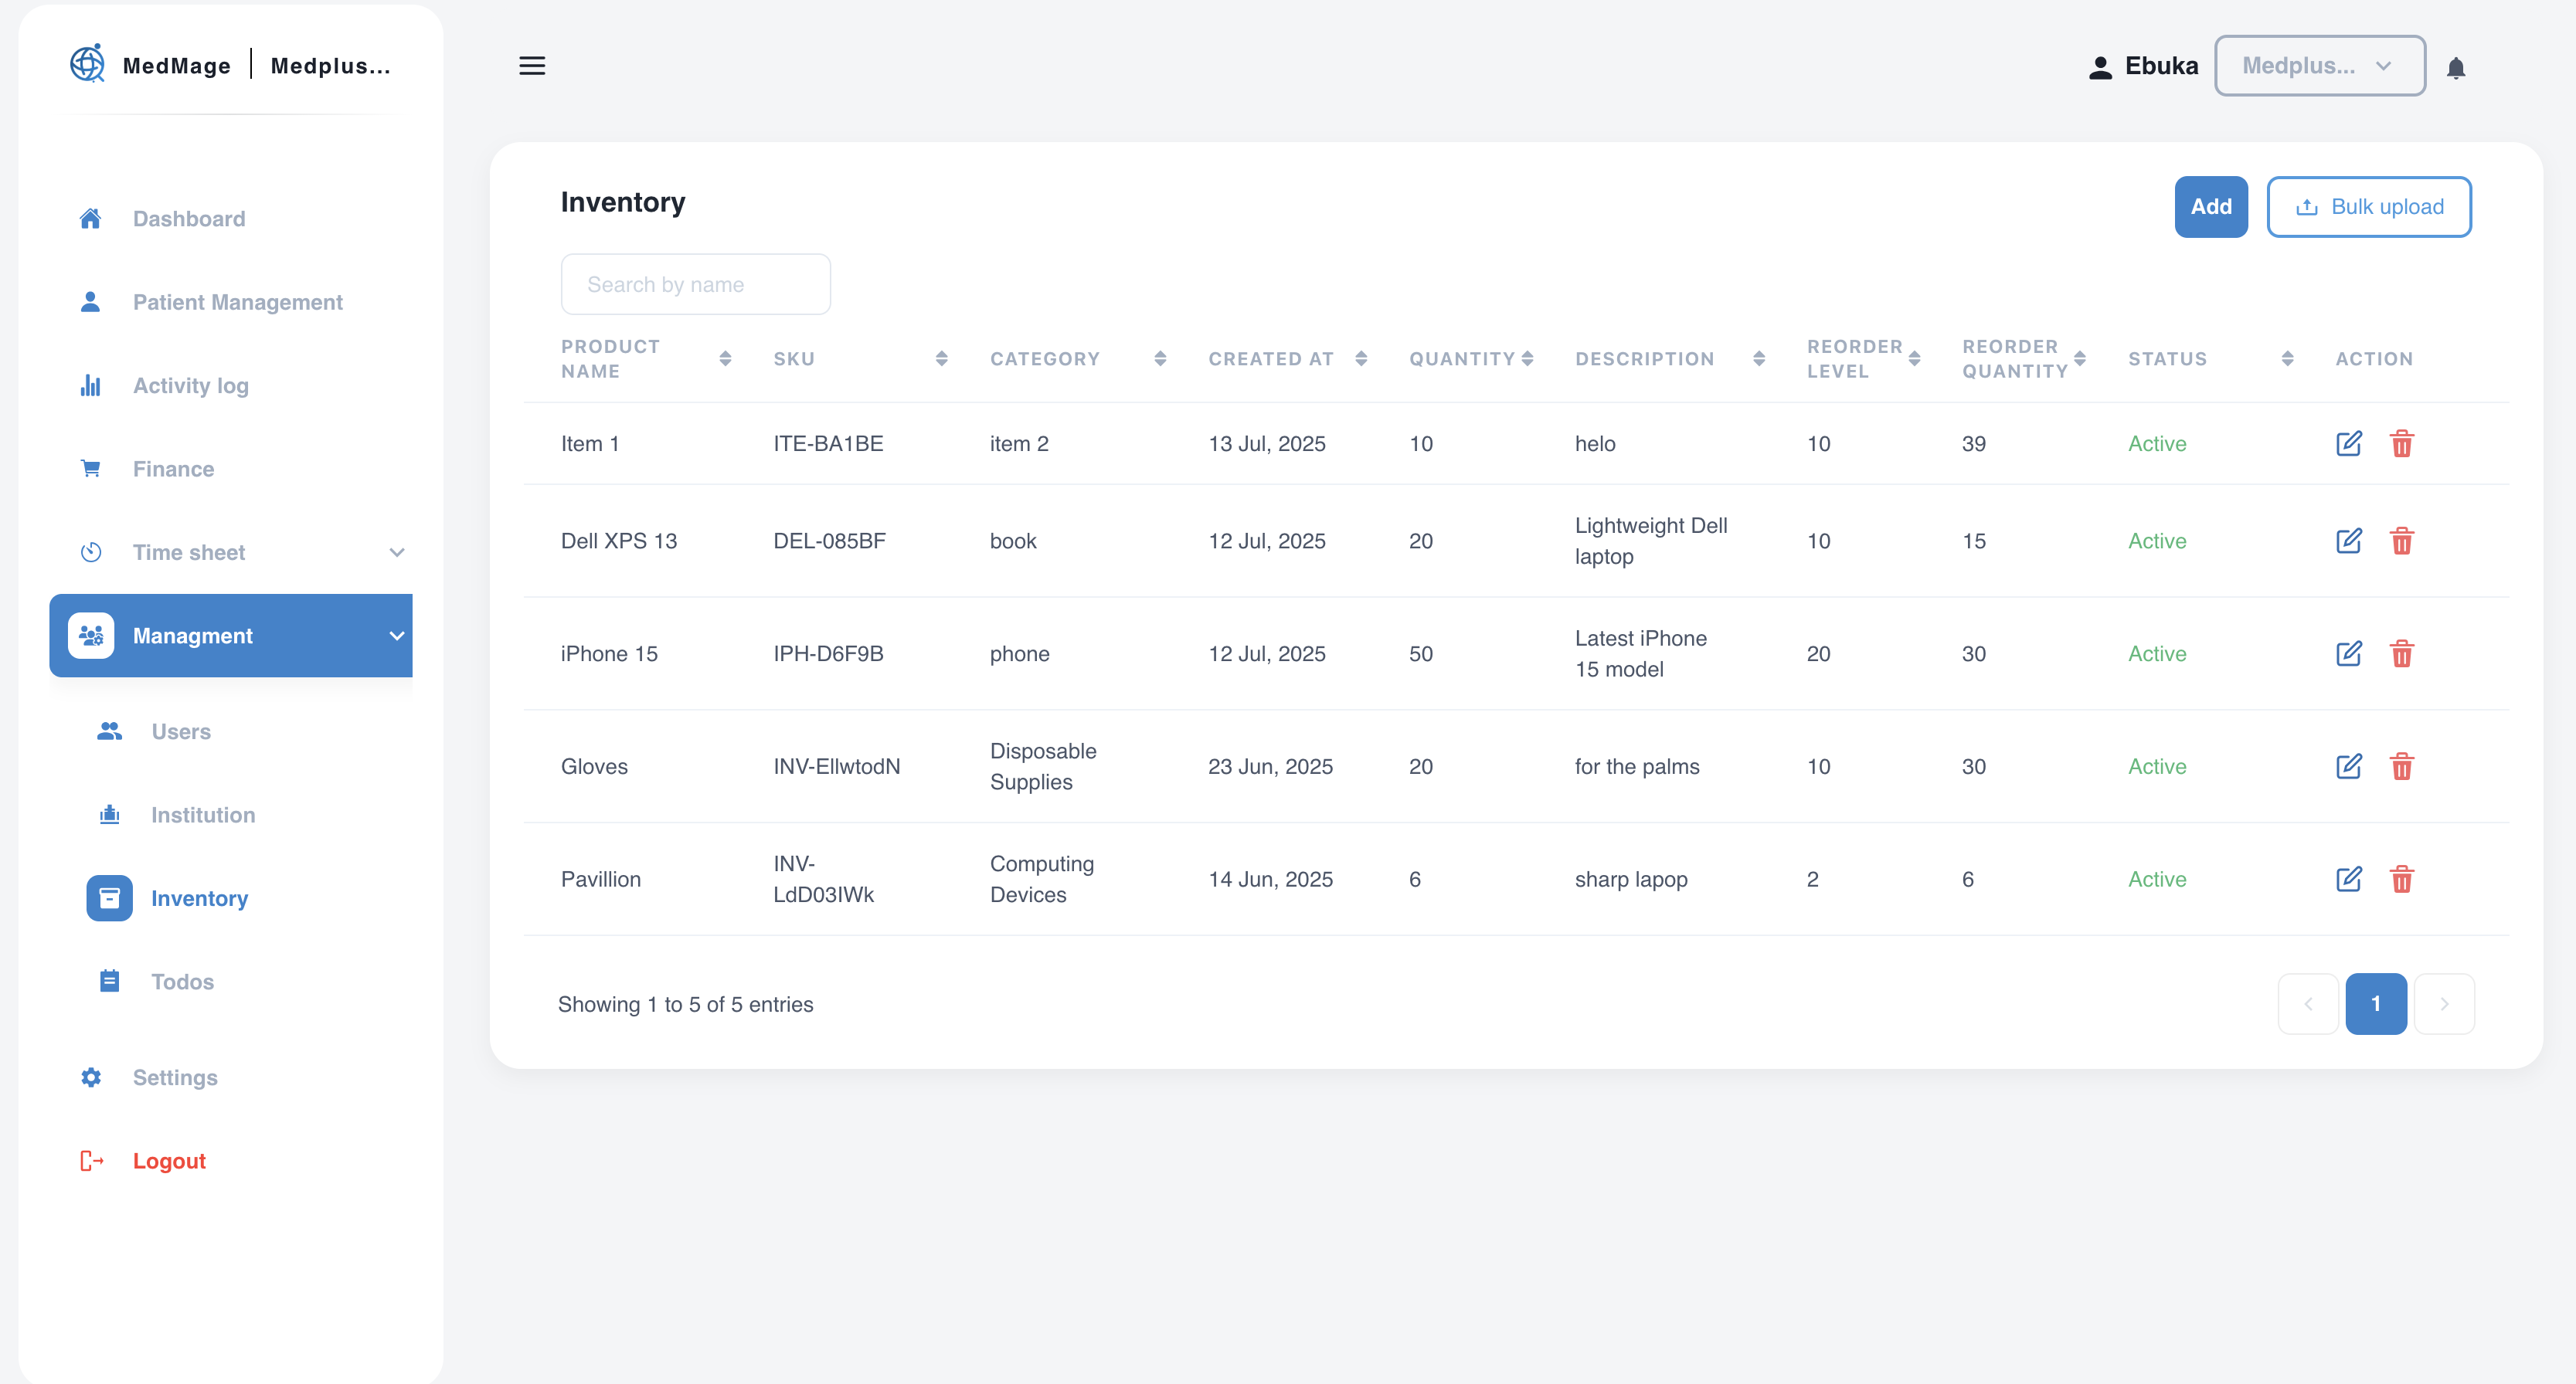The width and height of the screenshot is (2576, 1384).
Task: Click the Pavillion row edit icon
Action: (x=2349, y=880)
